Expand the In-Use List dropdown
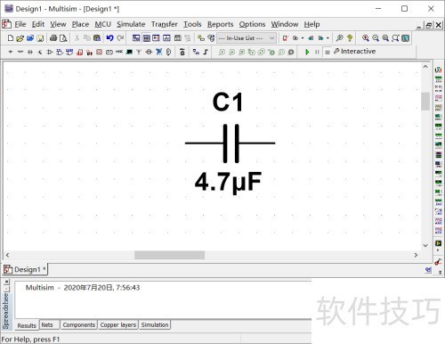 (x=271, y=38)
